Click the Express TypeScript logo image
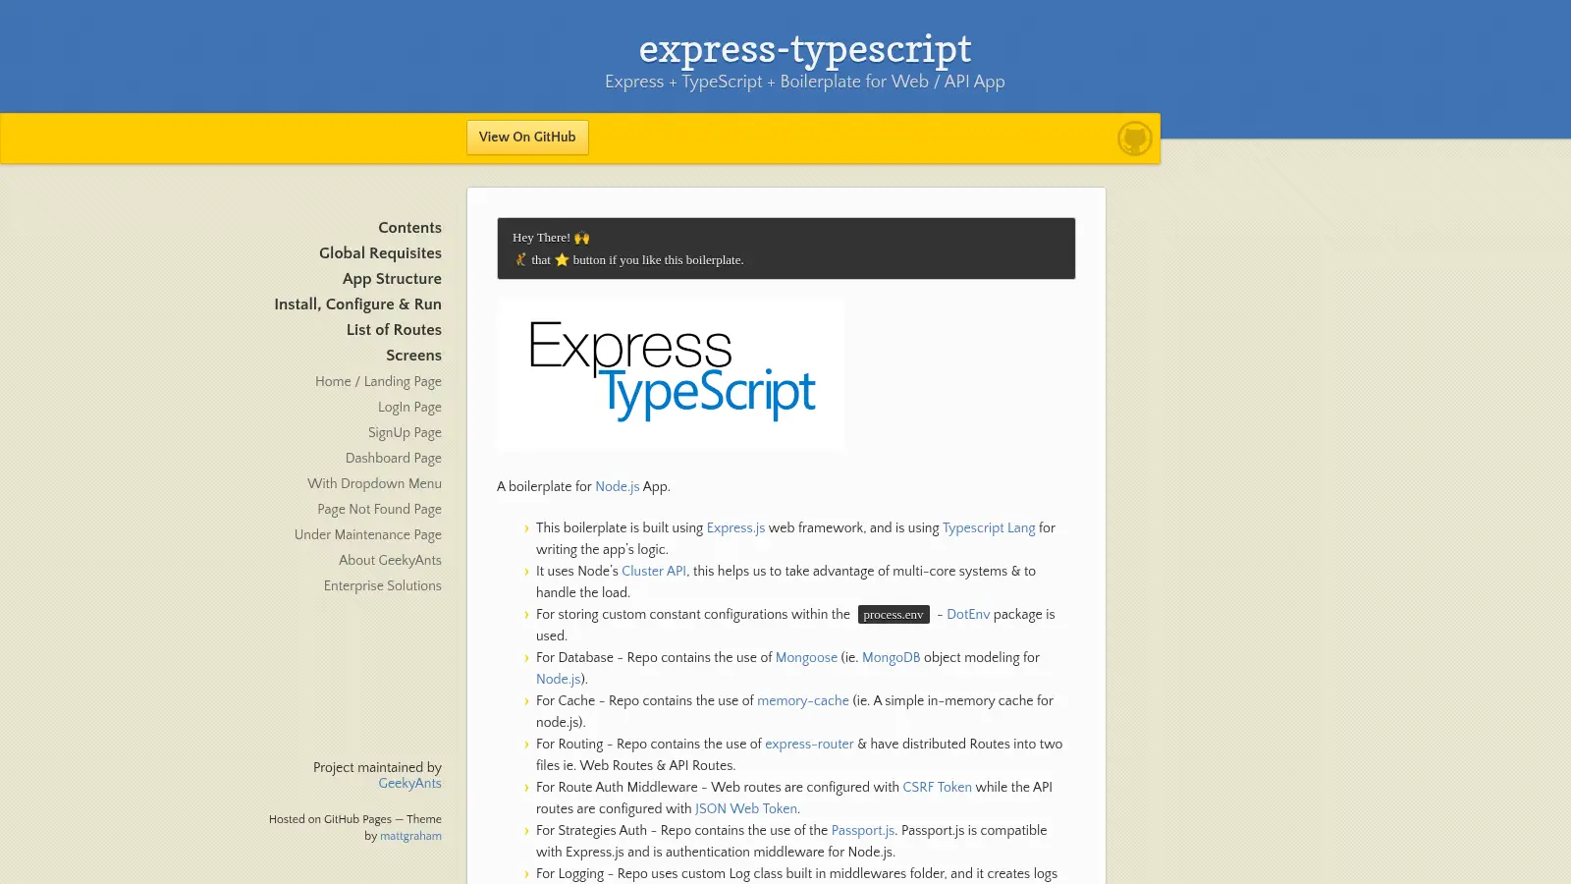Screen dimensions: 1571x884 coord(671,373)
